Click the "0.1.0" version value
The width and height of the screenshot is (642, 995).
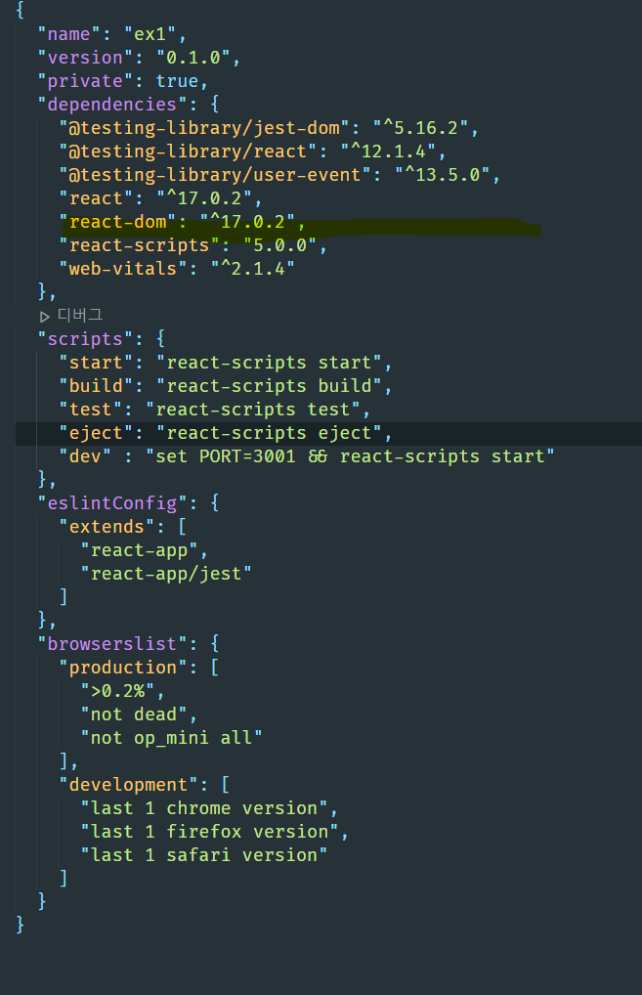point(193,58)
